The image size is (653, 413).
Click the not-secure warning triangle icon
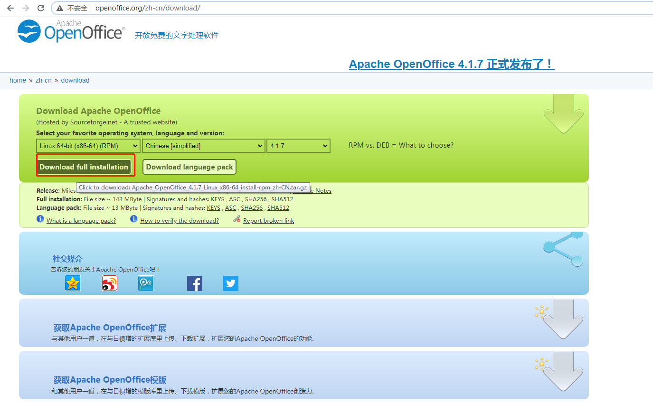click(60, 8)
